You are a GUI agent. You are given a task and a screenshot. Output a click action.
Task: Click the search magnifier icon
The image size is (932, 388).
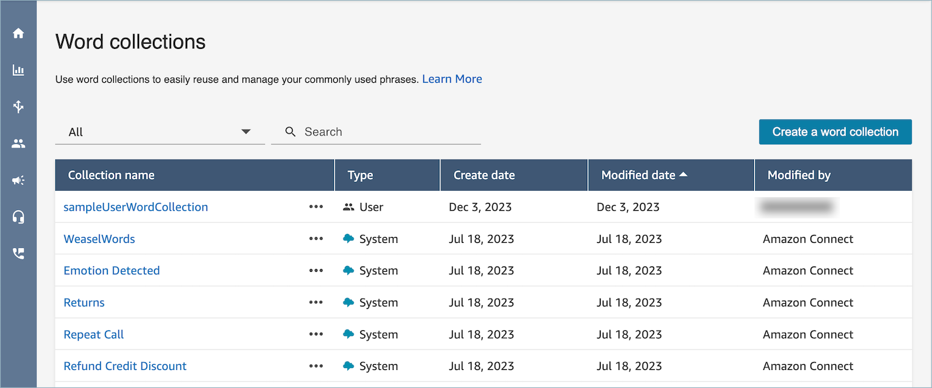tap(291, 132)
